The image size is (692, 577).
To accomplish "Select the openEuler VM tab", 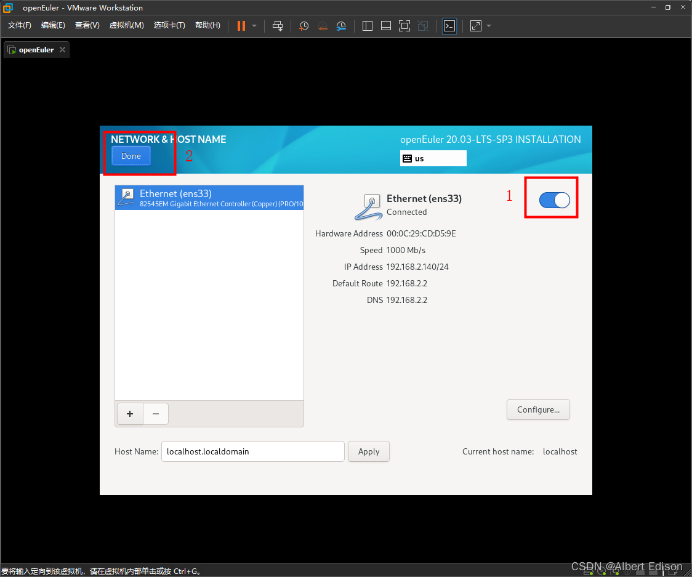I will [35, 49].
